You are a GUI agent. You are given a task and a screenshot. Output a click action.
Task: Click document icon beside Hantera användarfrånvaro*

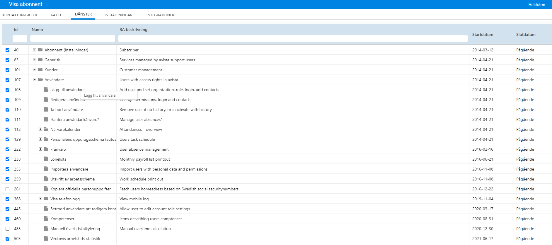coord(46,119)
